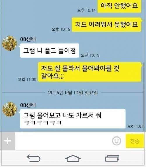Screen dimensions: 146x167
Task: Tap the 오후 11:35 message timestamp
Action: (27, 79)
